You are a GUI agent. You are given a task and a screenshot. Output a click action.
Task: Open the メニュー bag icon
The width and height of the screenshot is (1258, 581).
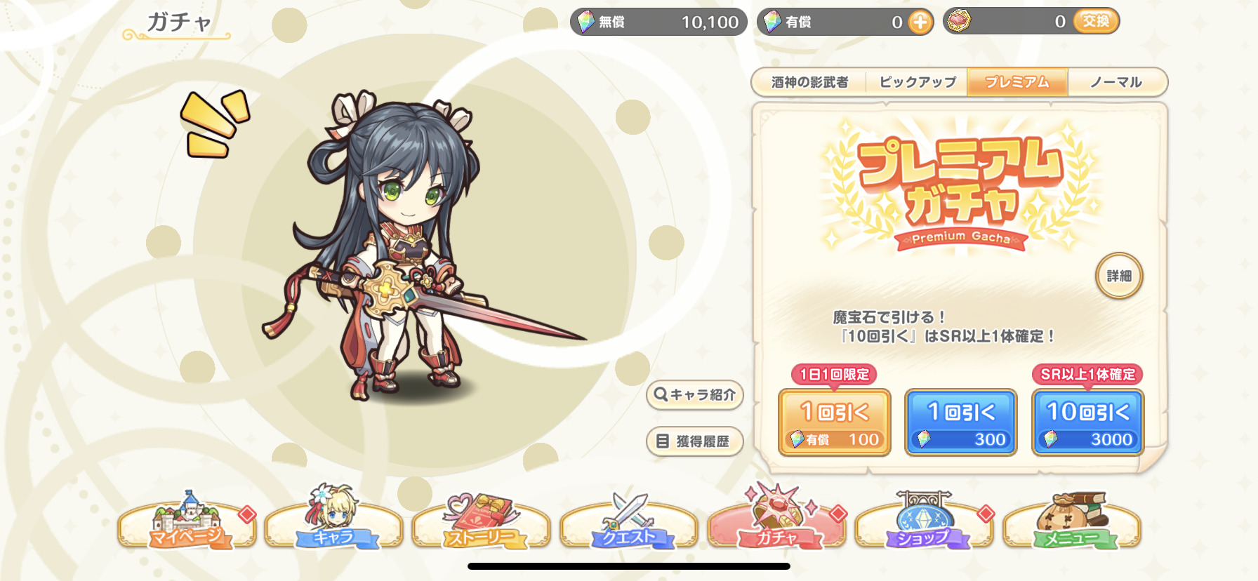pyautogui.click(x=1072, y=521)
